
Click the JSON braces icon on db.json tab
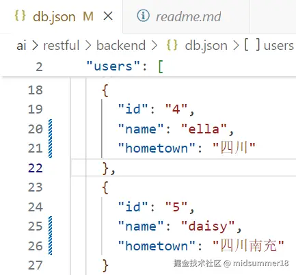coord(20,16)
